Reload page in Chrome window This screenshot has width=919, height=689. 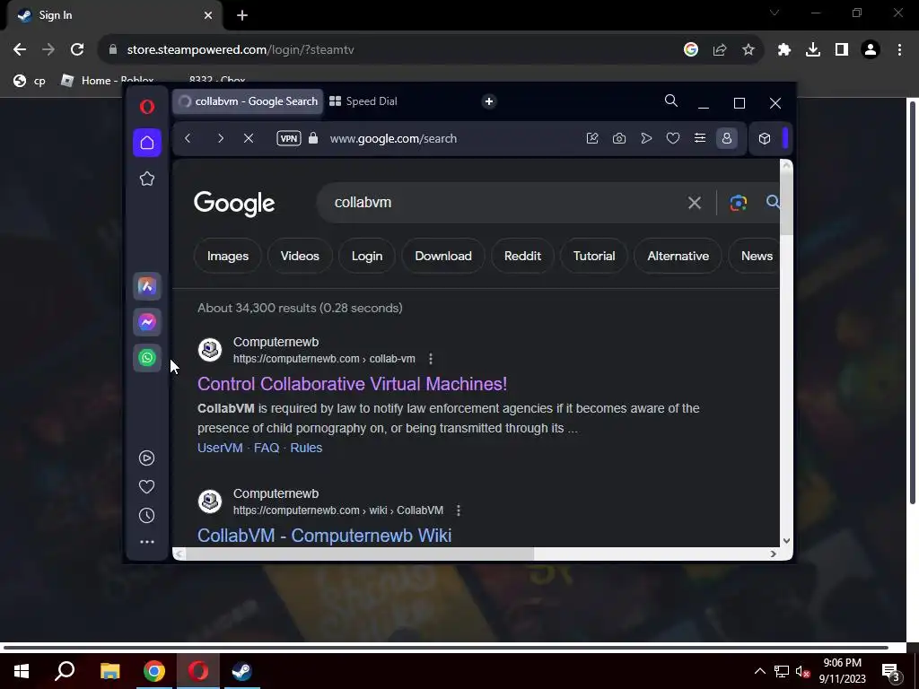77,50
